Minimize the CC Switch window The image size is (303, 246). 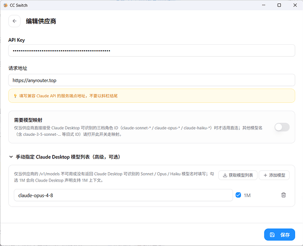tap(264, 5)
